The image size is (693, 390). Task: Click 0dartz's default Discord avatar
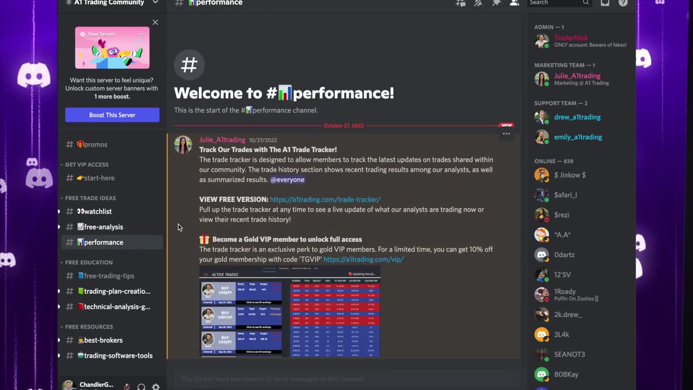(541, 255)
